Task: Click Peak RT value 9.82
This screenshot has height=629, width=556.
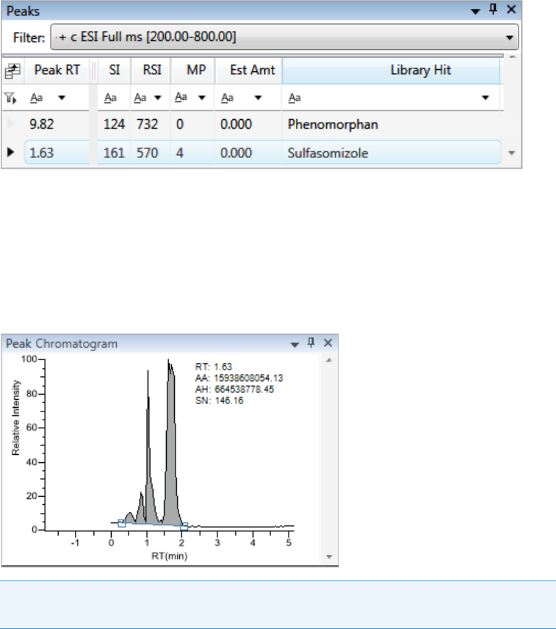Action: tap(42, 124)
